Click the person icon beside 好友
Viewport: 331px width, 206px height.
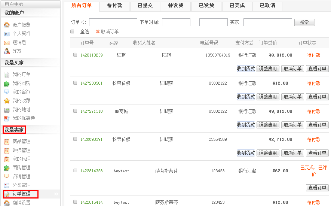pyautogui.click(x=7, y=51)
